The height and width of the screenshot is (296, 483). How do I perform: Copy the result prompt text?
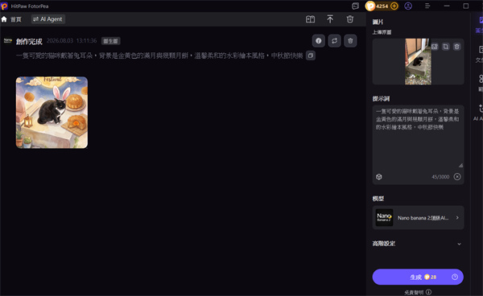[311, 55]
